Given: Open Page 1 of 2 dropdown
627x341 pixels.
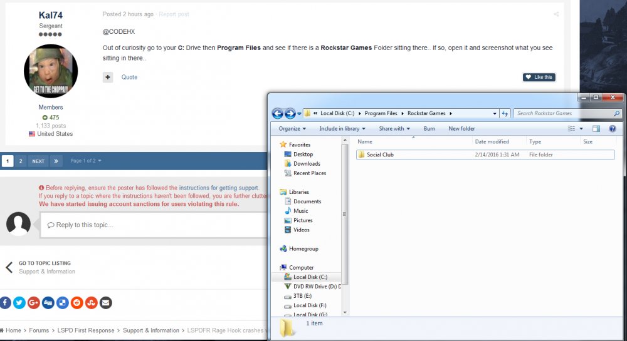Looking at the screenshot, I should click(x=85, y=161).
